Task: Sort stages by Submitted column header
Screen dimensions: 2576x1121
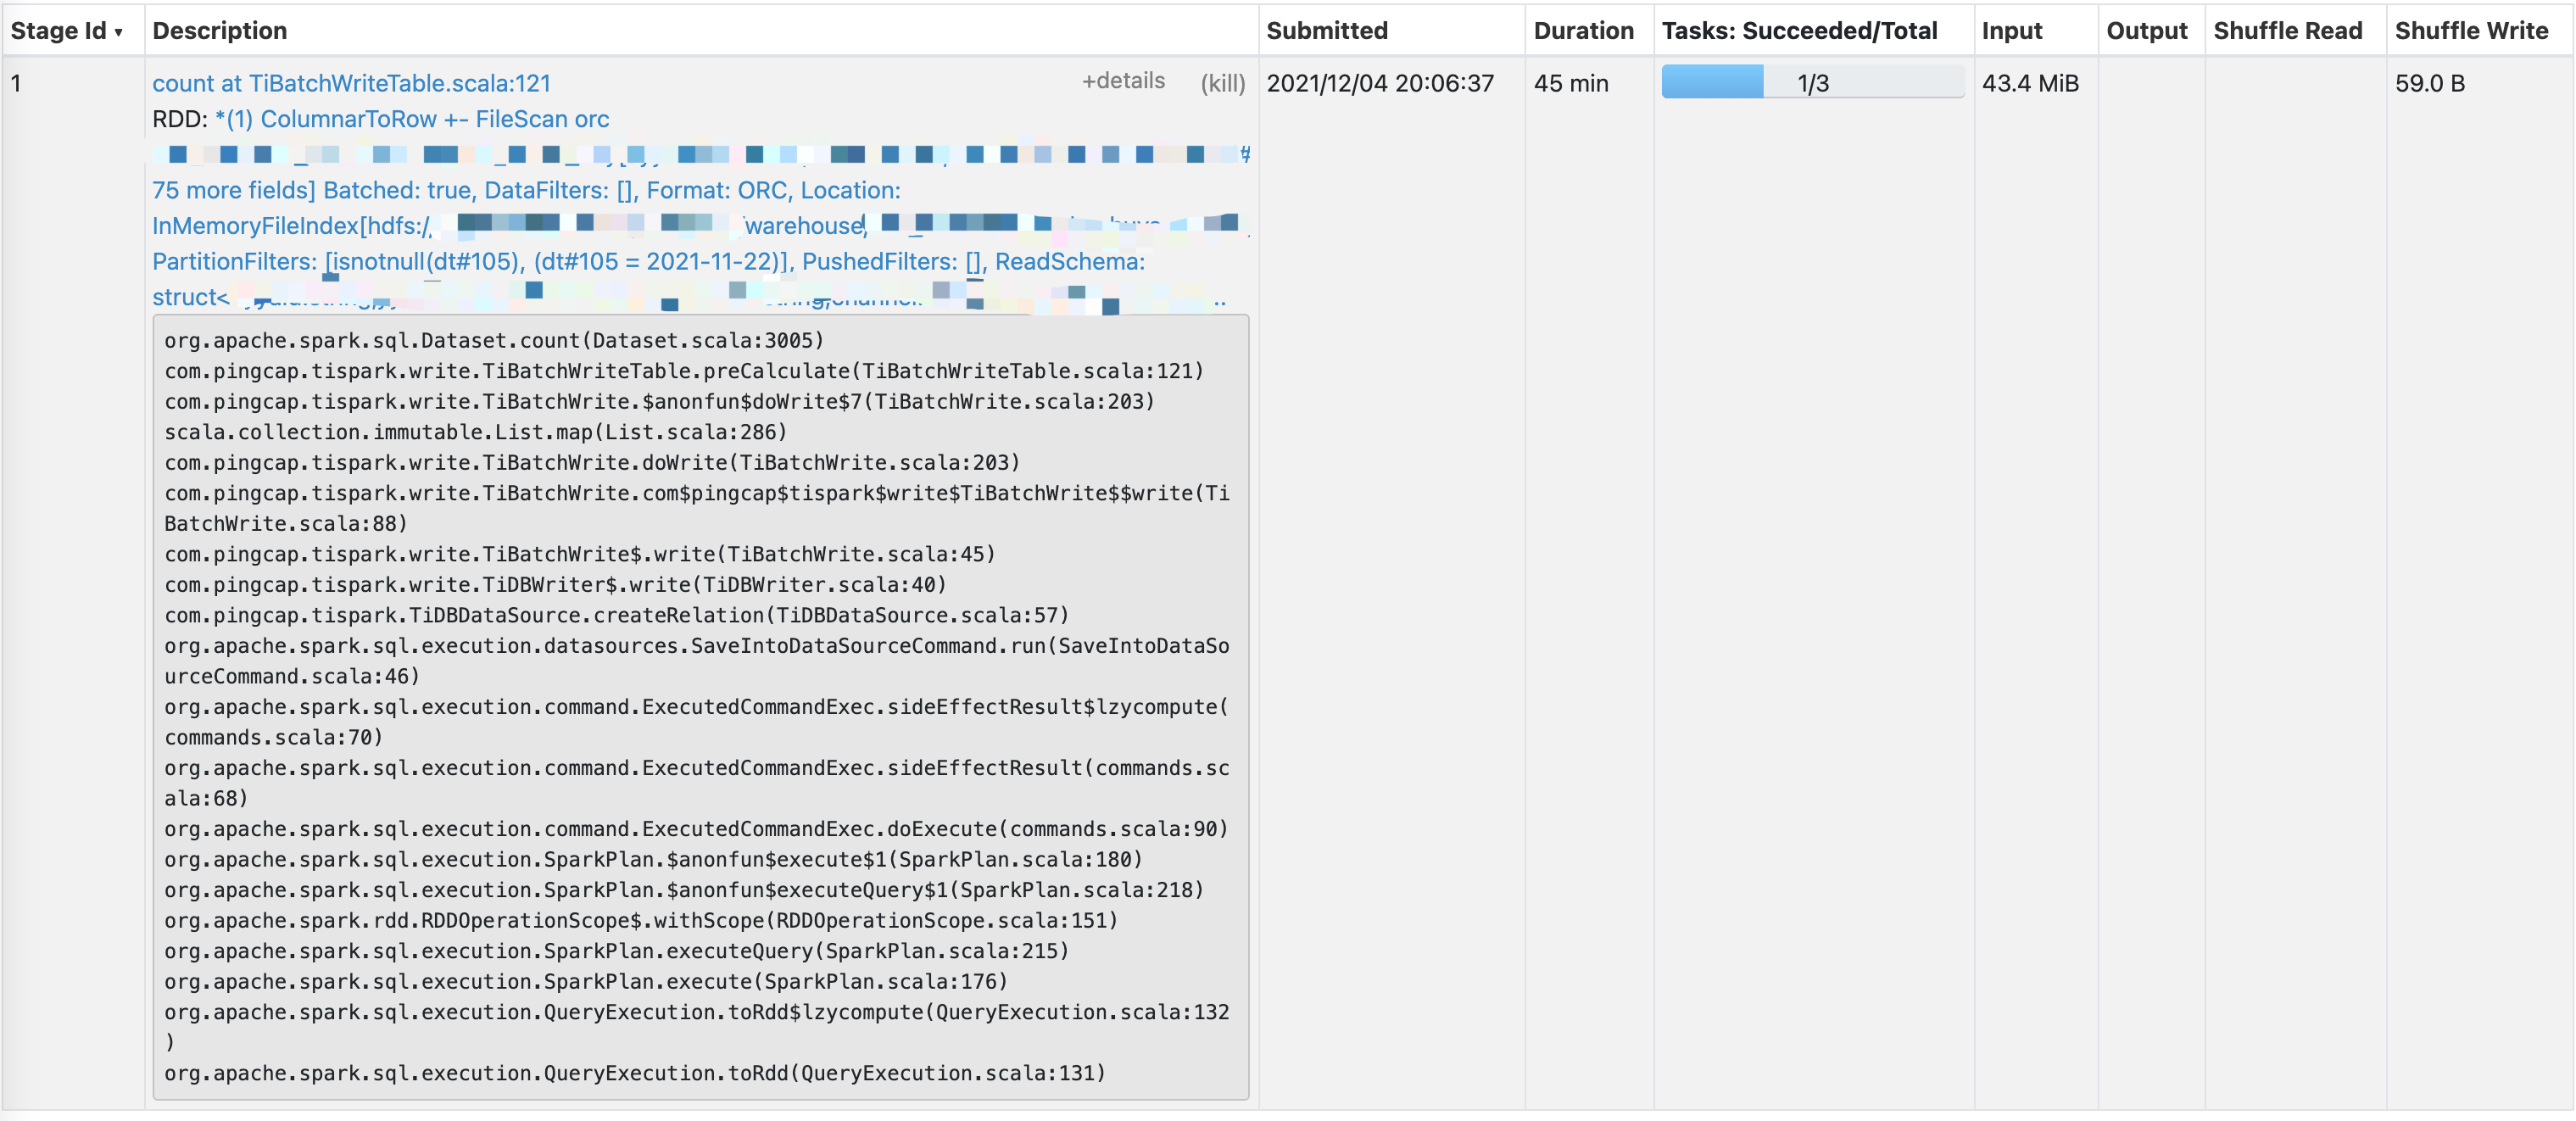Action: tap(1326, 31)
